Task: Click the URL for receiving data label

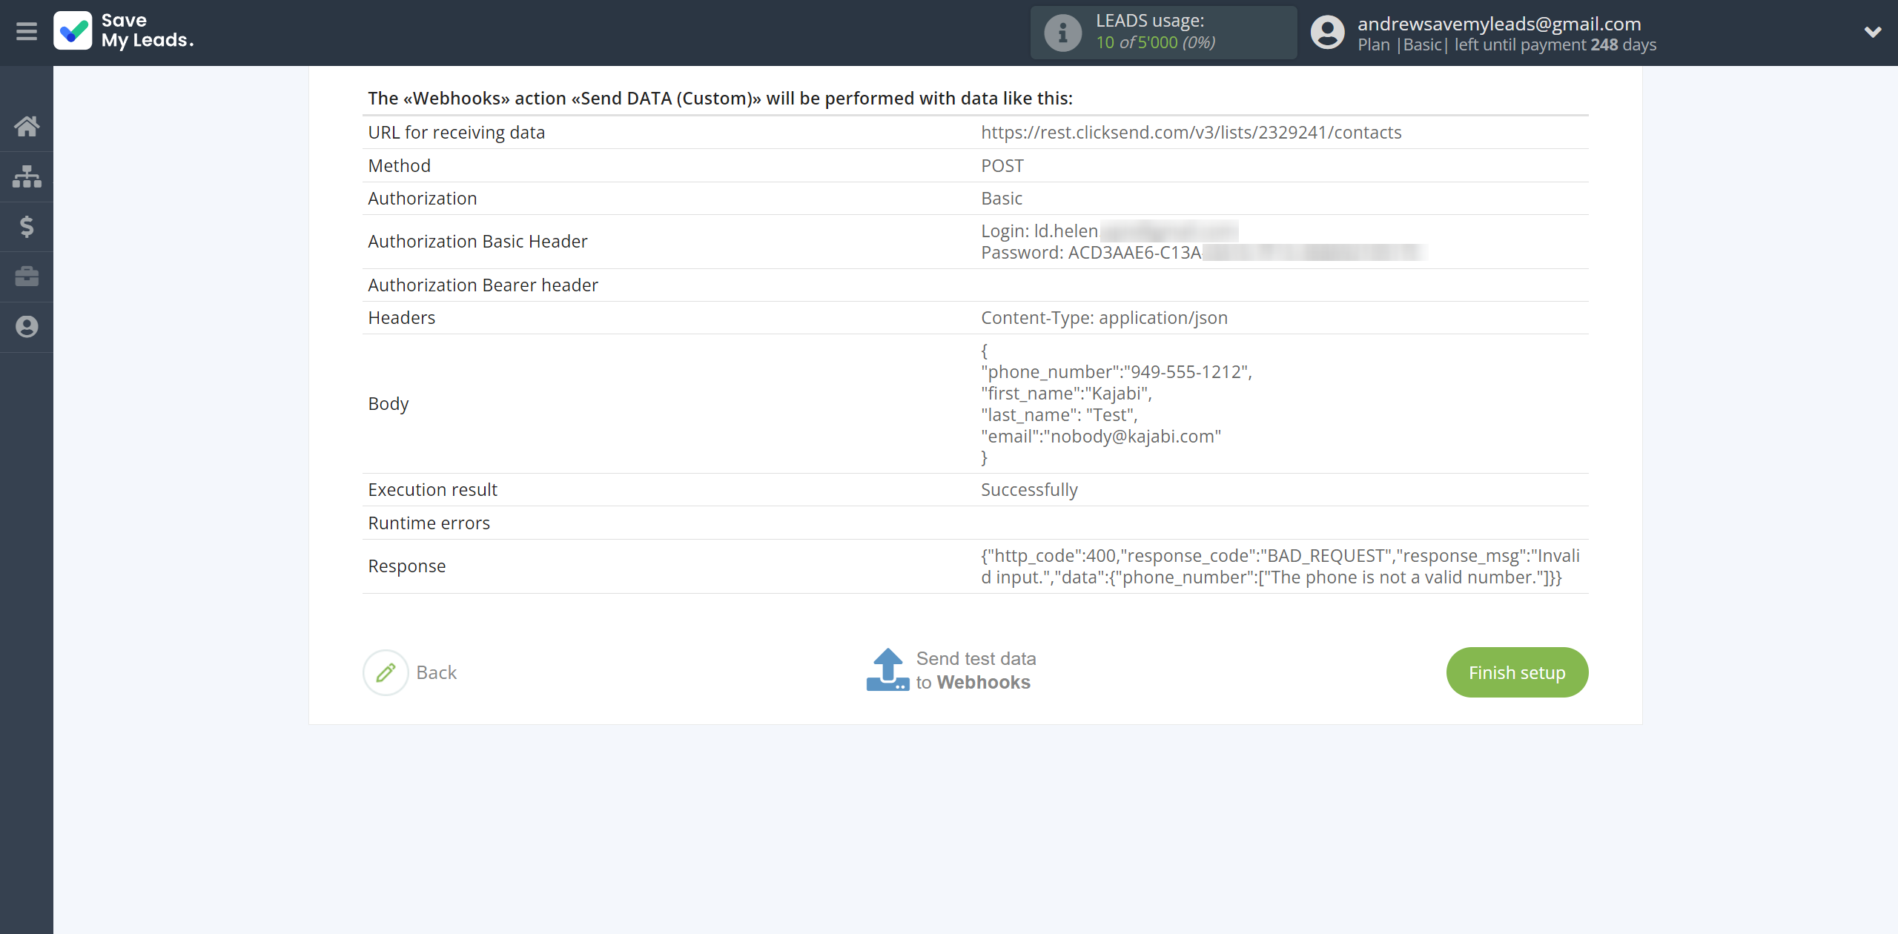Action: click(456, 132)
